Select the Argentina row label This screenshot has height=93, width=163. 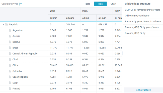point(18,30)
